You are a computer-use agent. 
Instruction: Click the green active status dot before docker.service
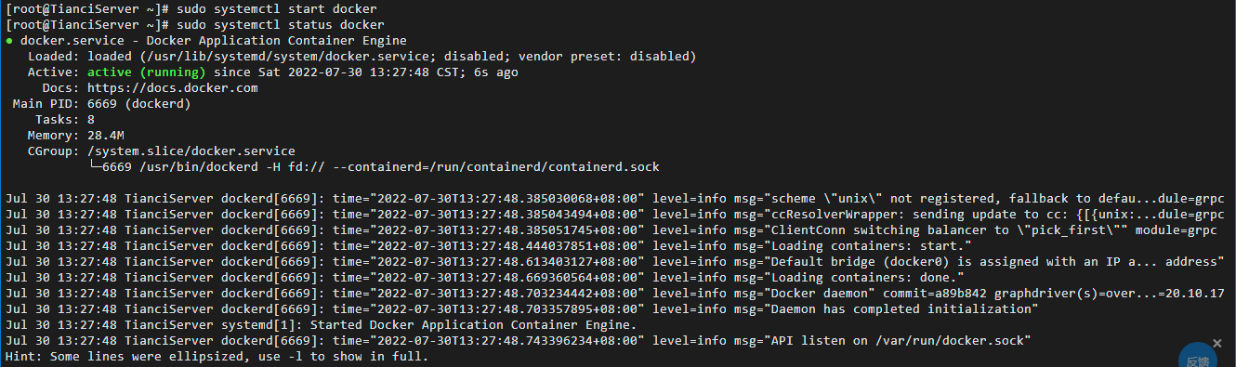click(9, 42)
